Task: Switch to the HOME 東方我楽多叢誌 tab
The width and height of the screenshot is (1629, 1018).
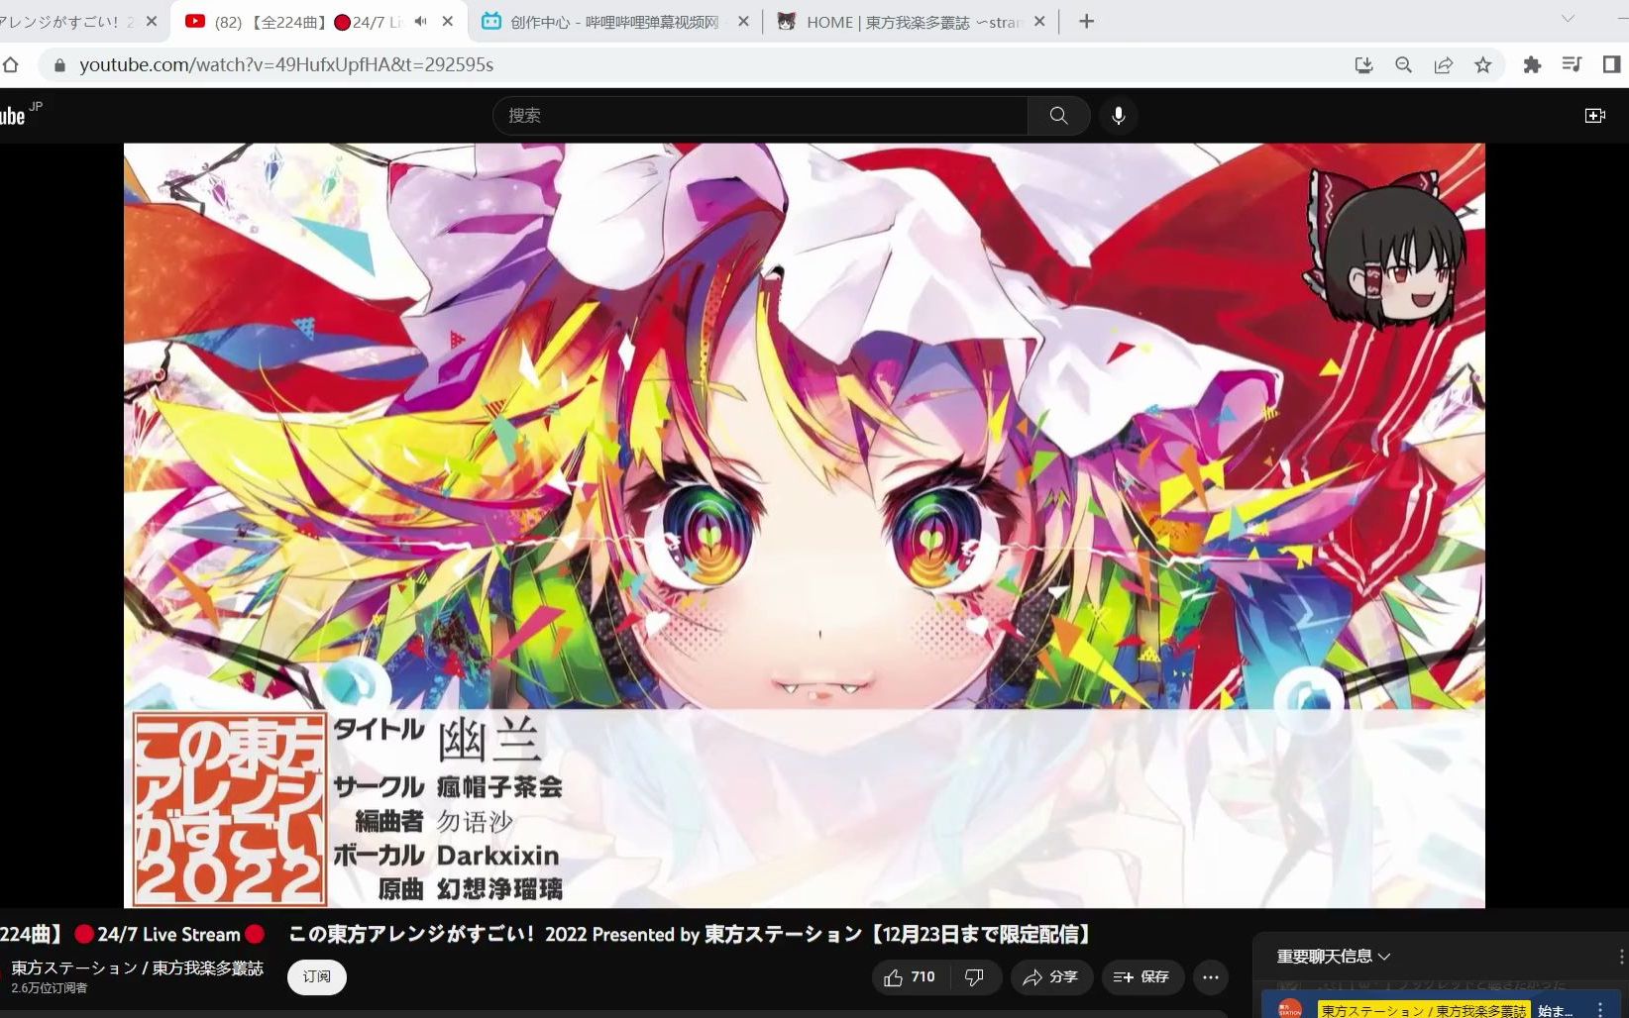Action: pos(911,21)
